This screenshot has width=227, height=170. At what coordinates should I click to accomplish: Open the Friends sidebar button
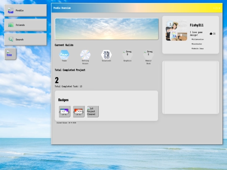26,25
